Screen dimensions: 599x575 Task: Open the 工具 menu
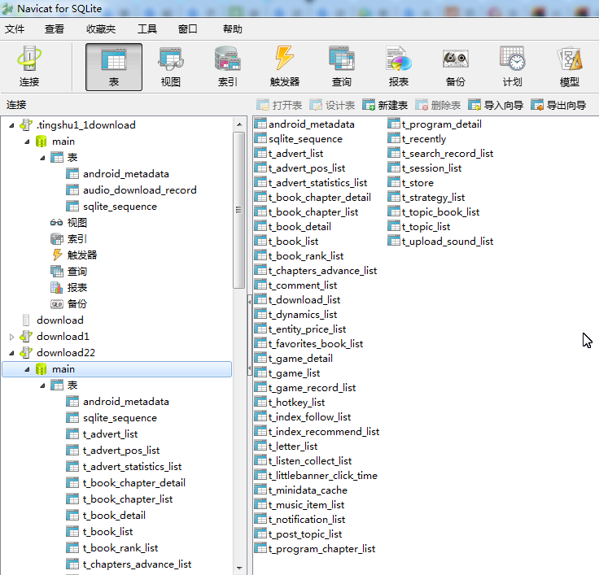(146, 29)
